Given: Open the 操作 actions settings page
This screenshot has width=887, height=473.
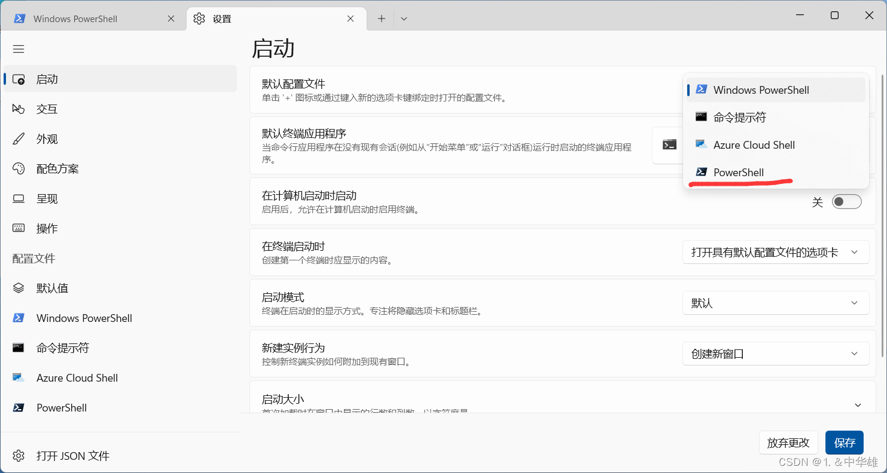Looking at the screenshot, I should point(120,228).
